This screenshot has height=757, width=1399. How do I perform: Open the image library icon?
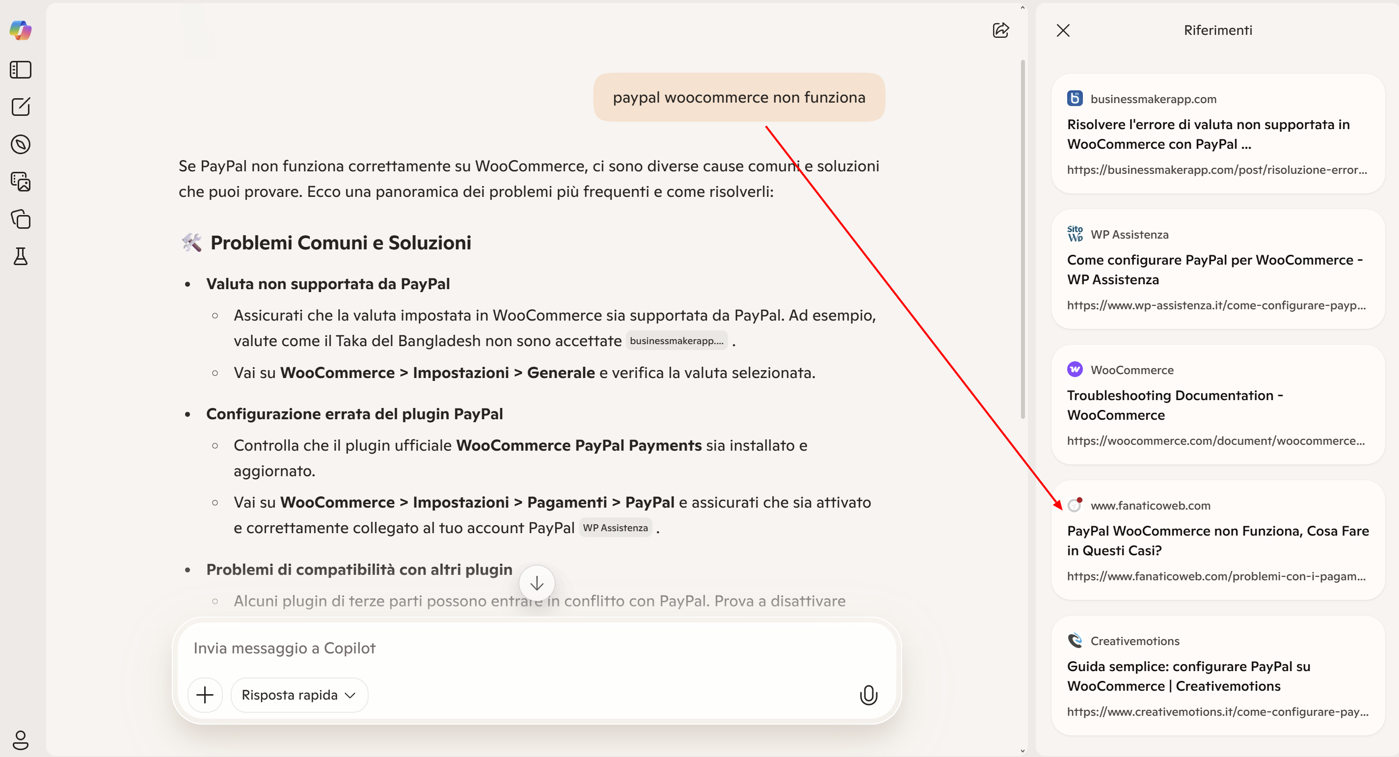(21, 181)
